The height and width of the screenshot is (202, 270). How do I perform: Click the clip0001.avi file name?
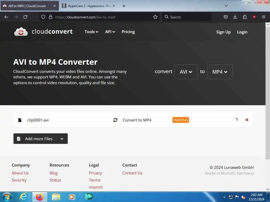point(38,120)
